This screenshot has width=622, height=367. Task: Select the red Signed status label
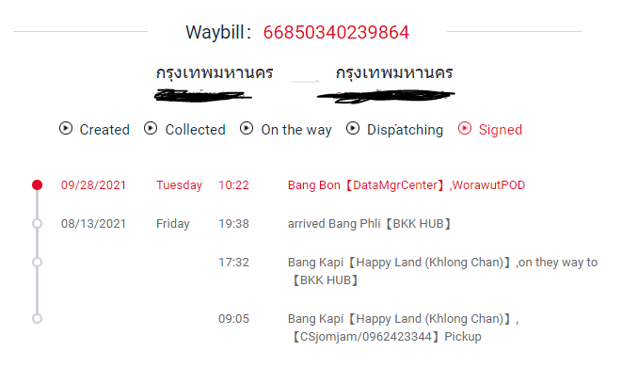[x=501, y=130]
